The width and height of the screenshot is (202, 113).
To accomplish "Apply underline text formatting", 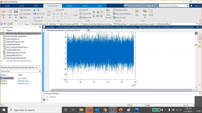I will pos(62,14).
